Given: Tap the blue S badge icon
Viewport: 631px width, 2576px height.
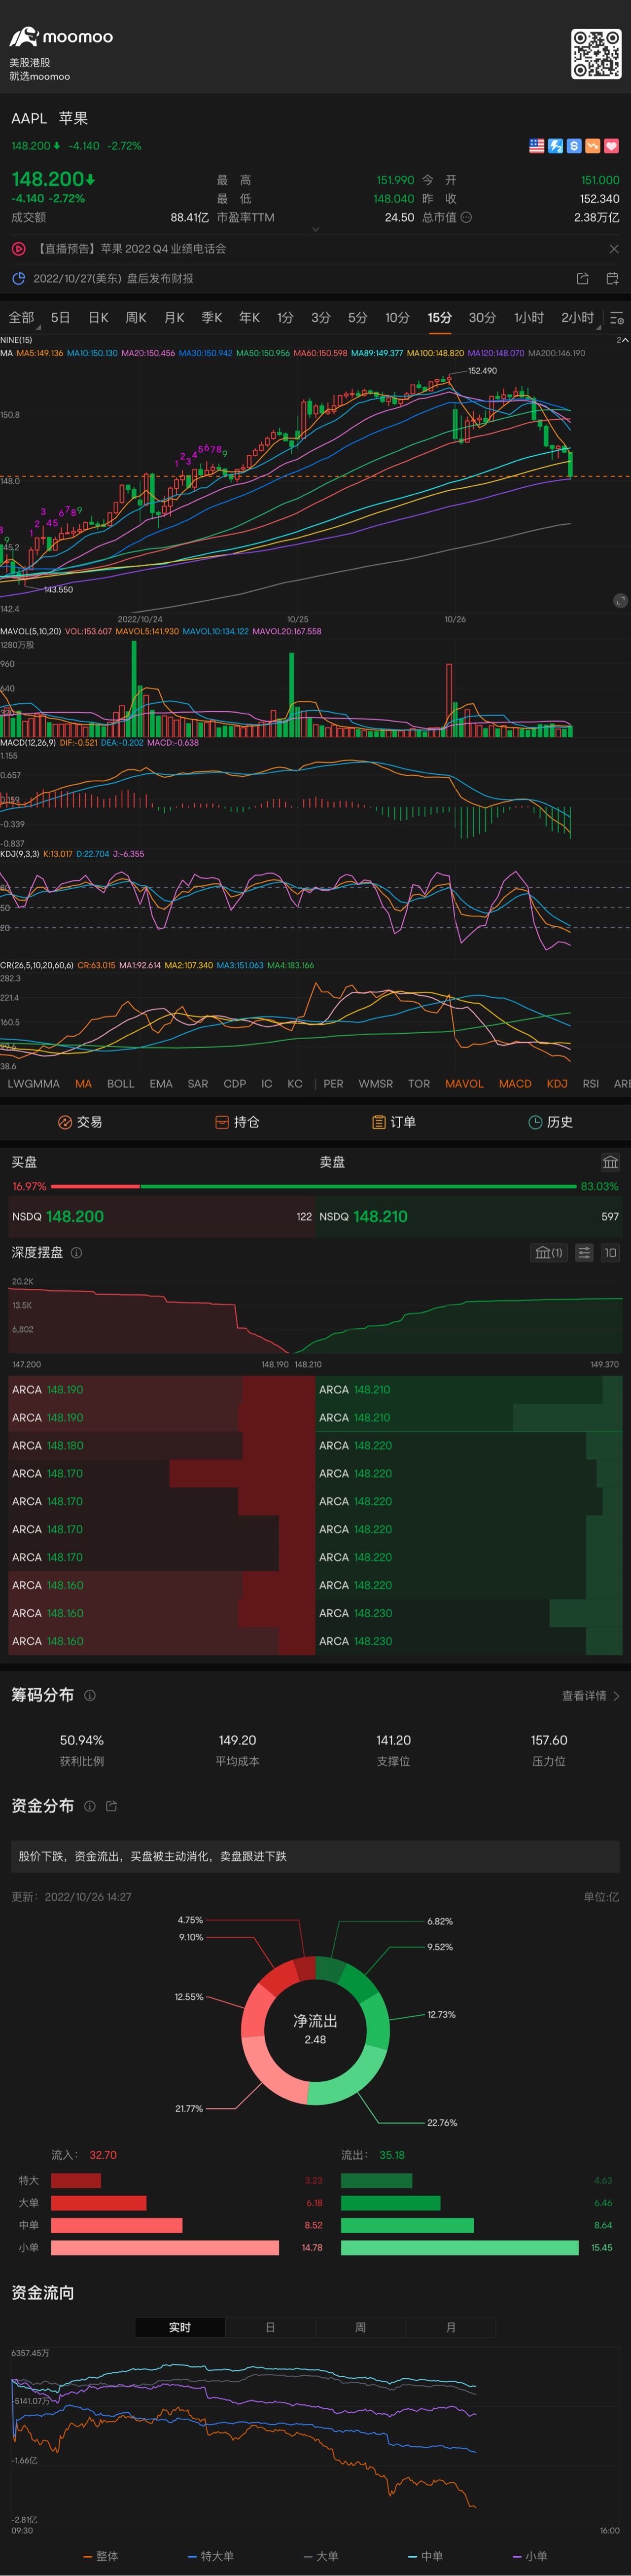Looking at the screenshot, I should (x=574, y=146).
